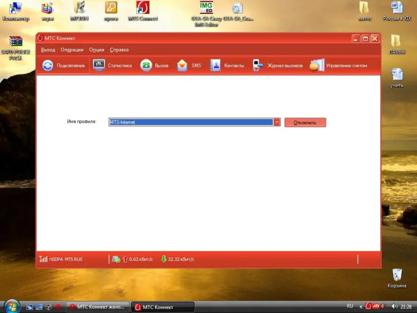
Task: Click the green download speed arrow
Action: click(x=164, y=259)
